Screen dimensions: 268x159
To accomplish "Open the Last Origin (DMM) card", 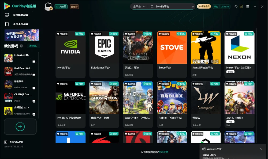I will click(x=138, y=104).
